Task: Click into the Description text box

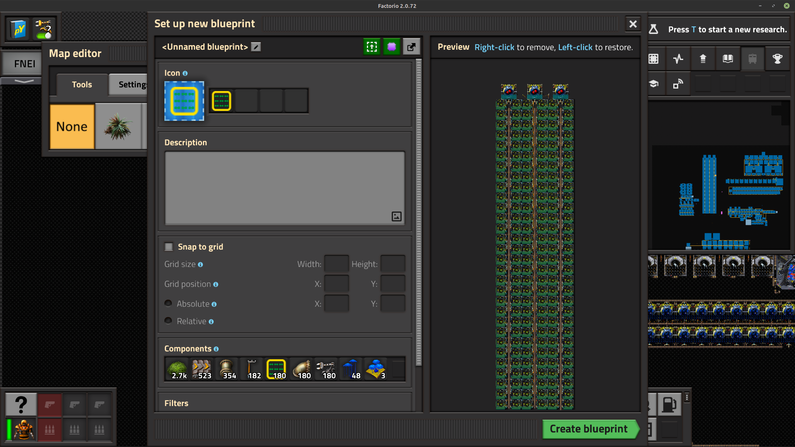Action: [x=284, y=187]
